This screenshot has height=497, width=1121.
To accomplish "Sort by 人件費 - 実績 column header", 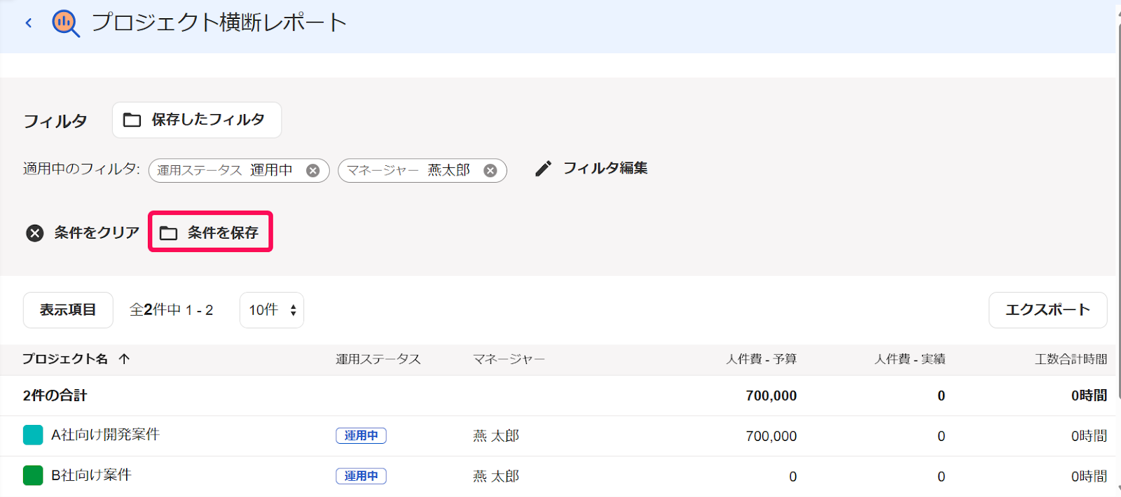I will point(910,359).
